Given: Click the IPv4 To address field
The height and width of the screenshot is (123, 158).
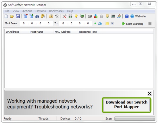Looking at the screenshot, I should pos(76,24).
